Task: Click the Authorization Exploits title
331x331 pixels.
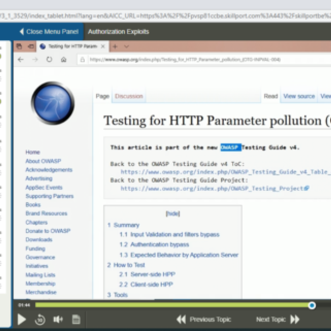Action: click(118, 32)
